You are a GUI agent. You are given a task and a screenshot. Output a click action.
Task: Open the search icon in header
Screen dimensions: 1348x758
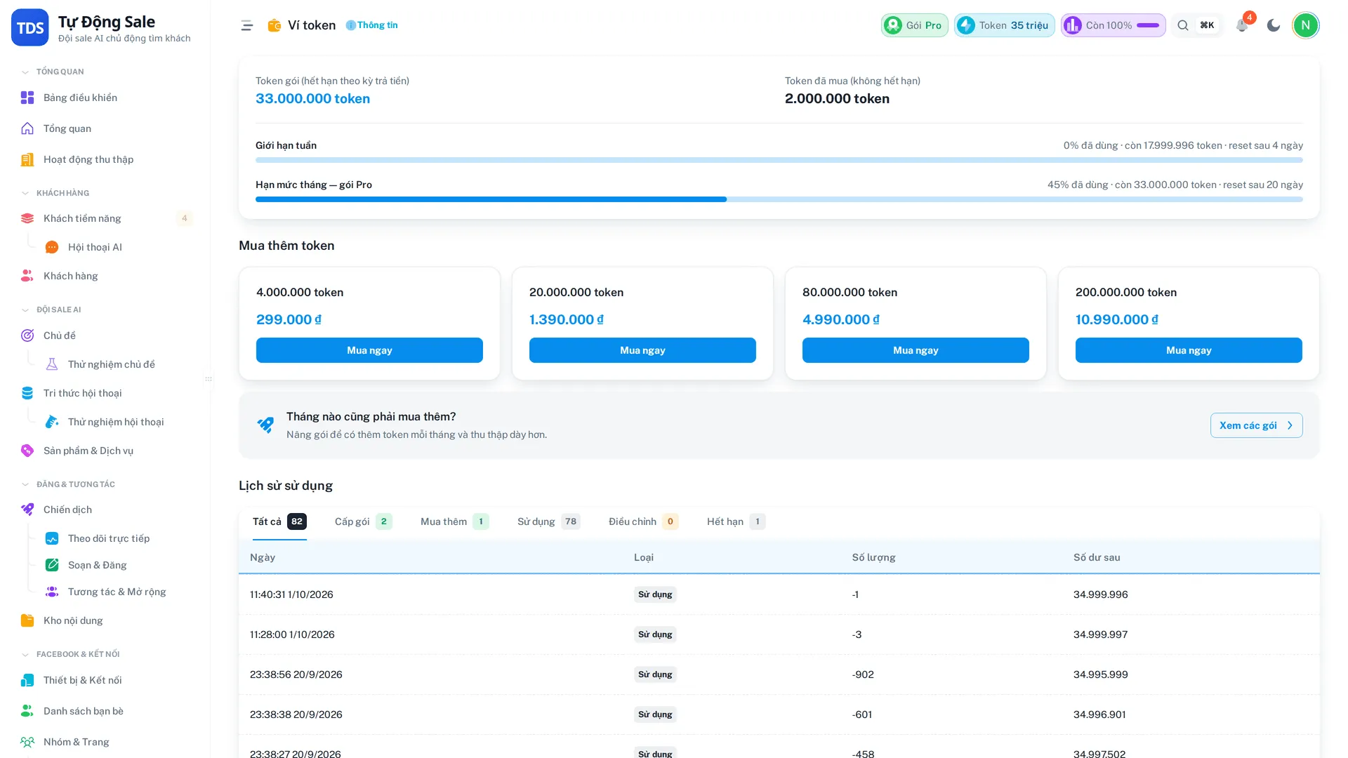pyautogui.click(x=1183, y=25)
